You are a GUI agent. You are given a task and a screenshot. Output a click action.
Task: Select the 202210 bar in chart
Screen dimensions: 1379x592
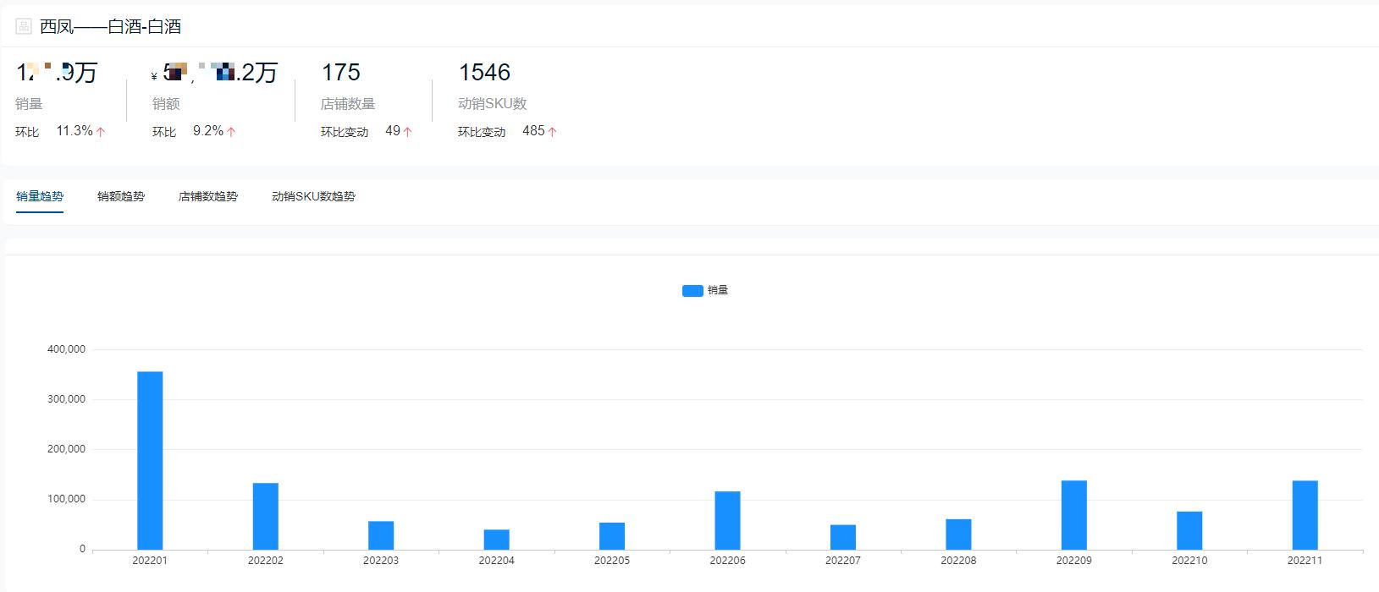tap(1189, 530)
